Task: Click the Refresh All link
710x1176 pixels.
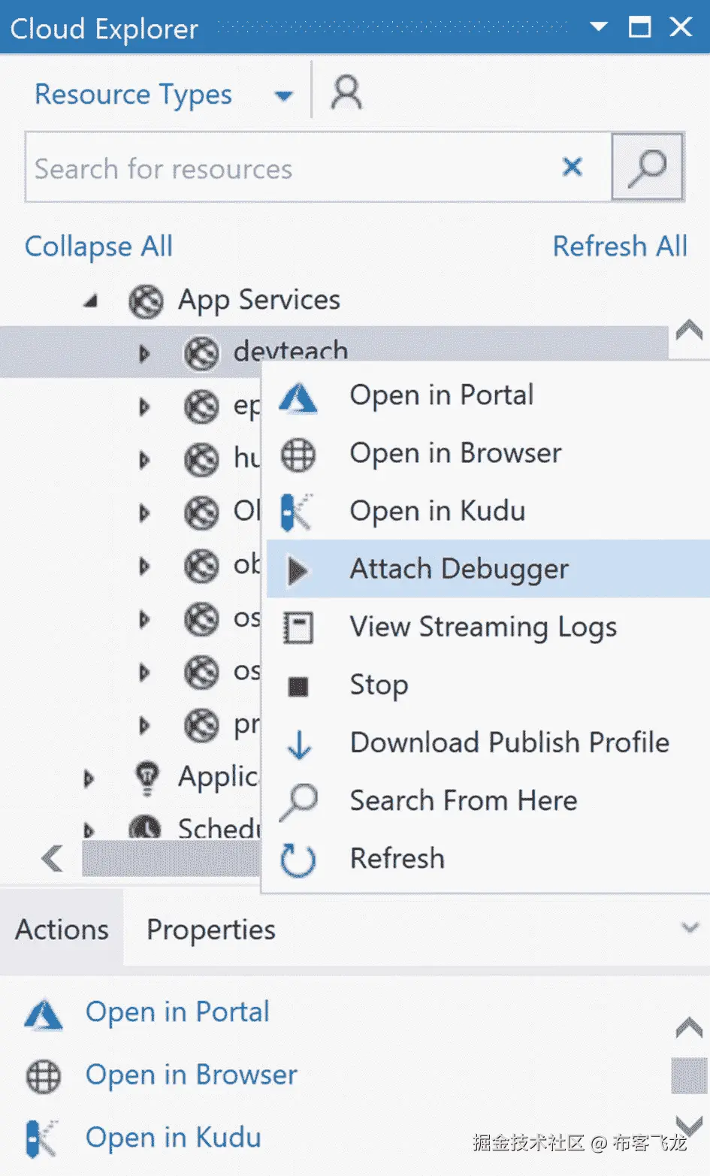Action: 620,246
